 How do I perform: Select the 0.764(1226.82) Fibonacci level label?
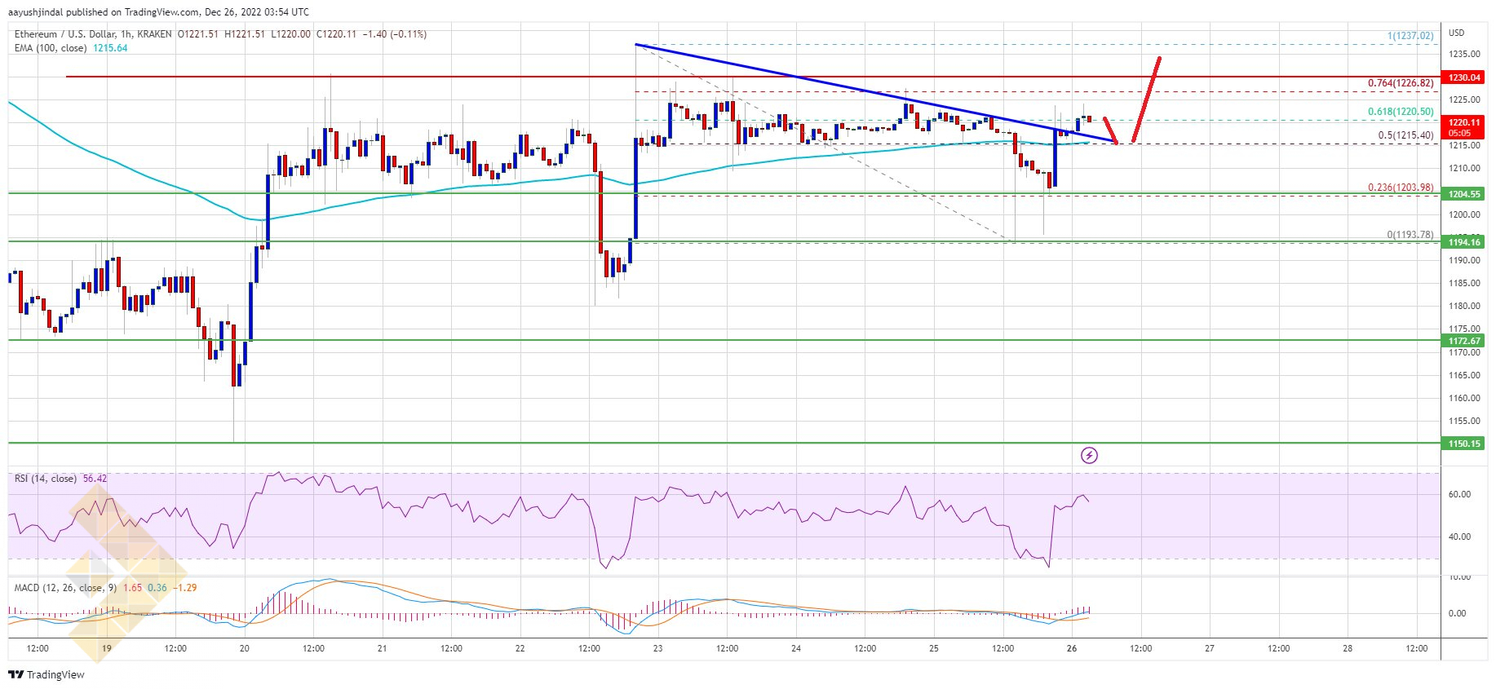(x=1401, y=83)
